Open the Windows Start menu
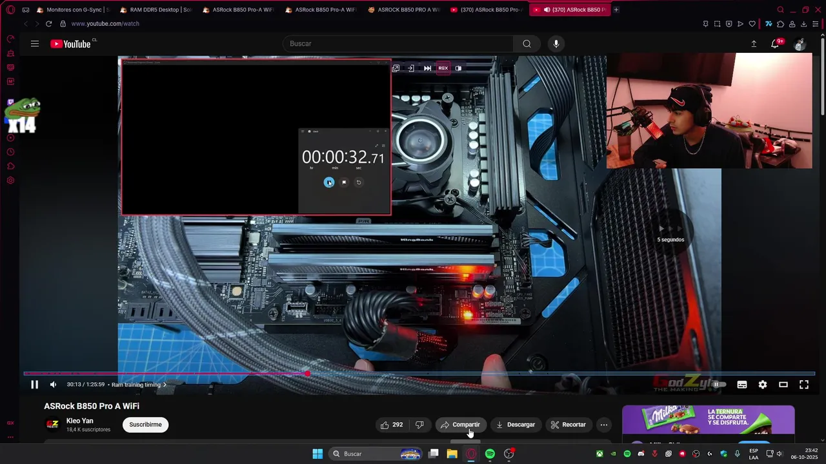This screenshot has width=826, height=464. (317, 454)
